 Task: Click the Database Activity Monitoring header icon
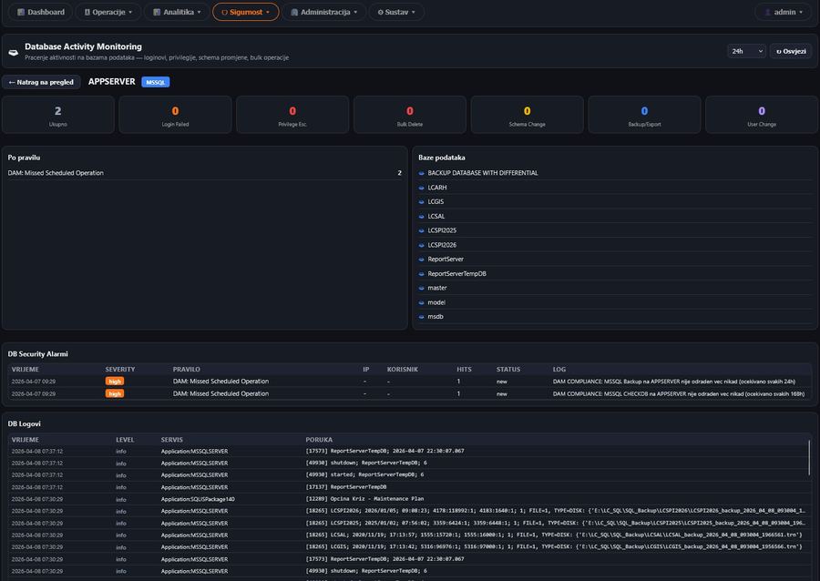click(12, 51)
